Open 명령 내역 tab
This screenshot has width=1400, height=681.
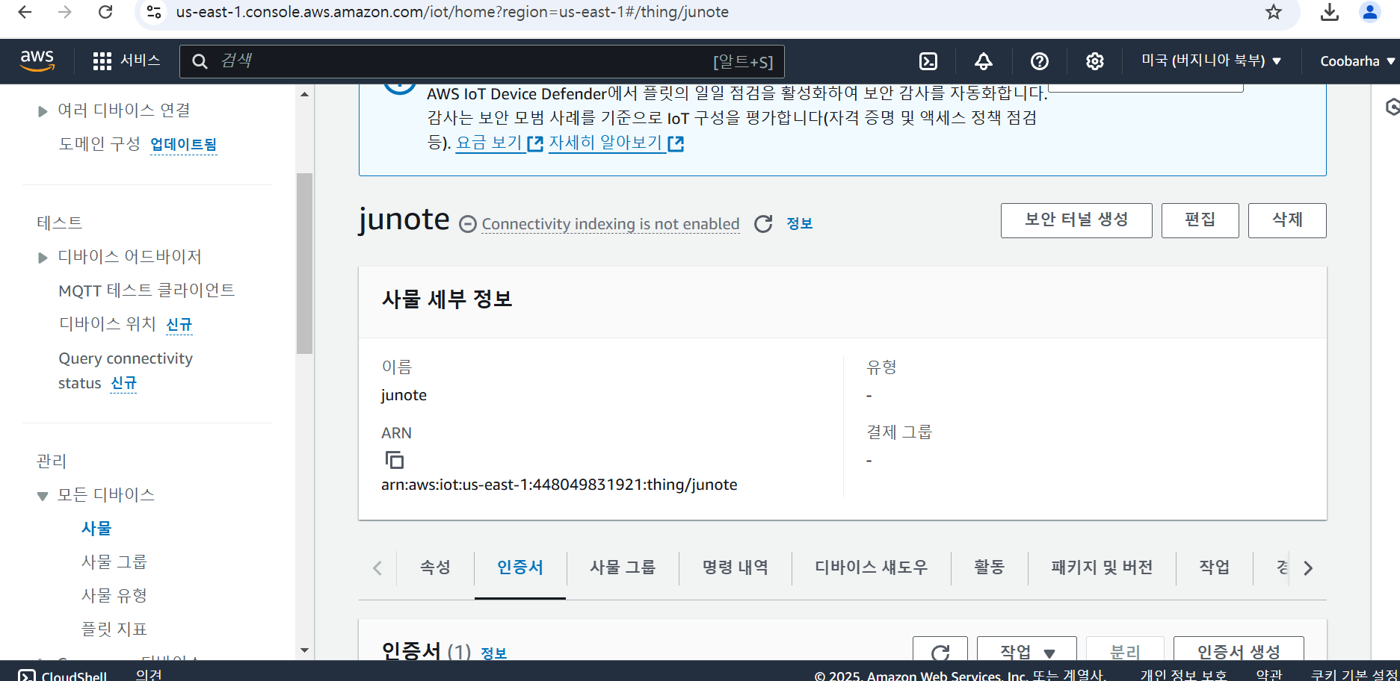736,567
